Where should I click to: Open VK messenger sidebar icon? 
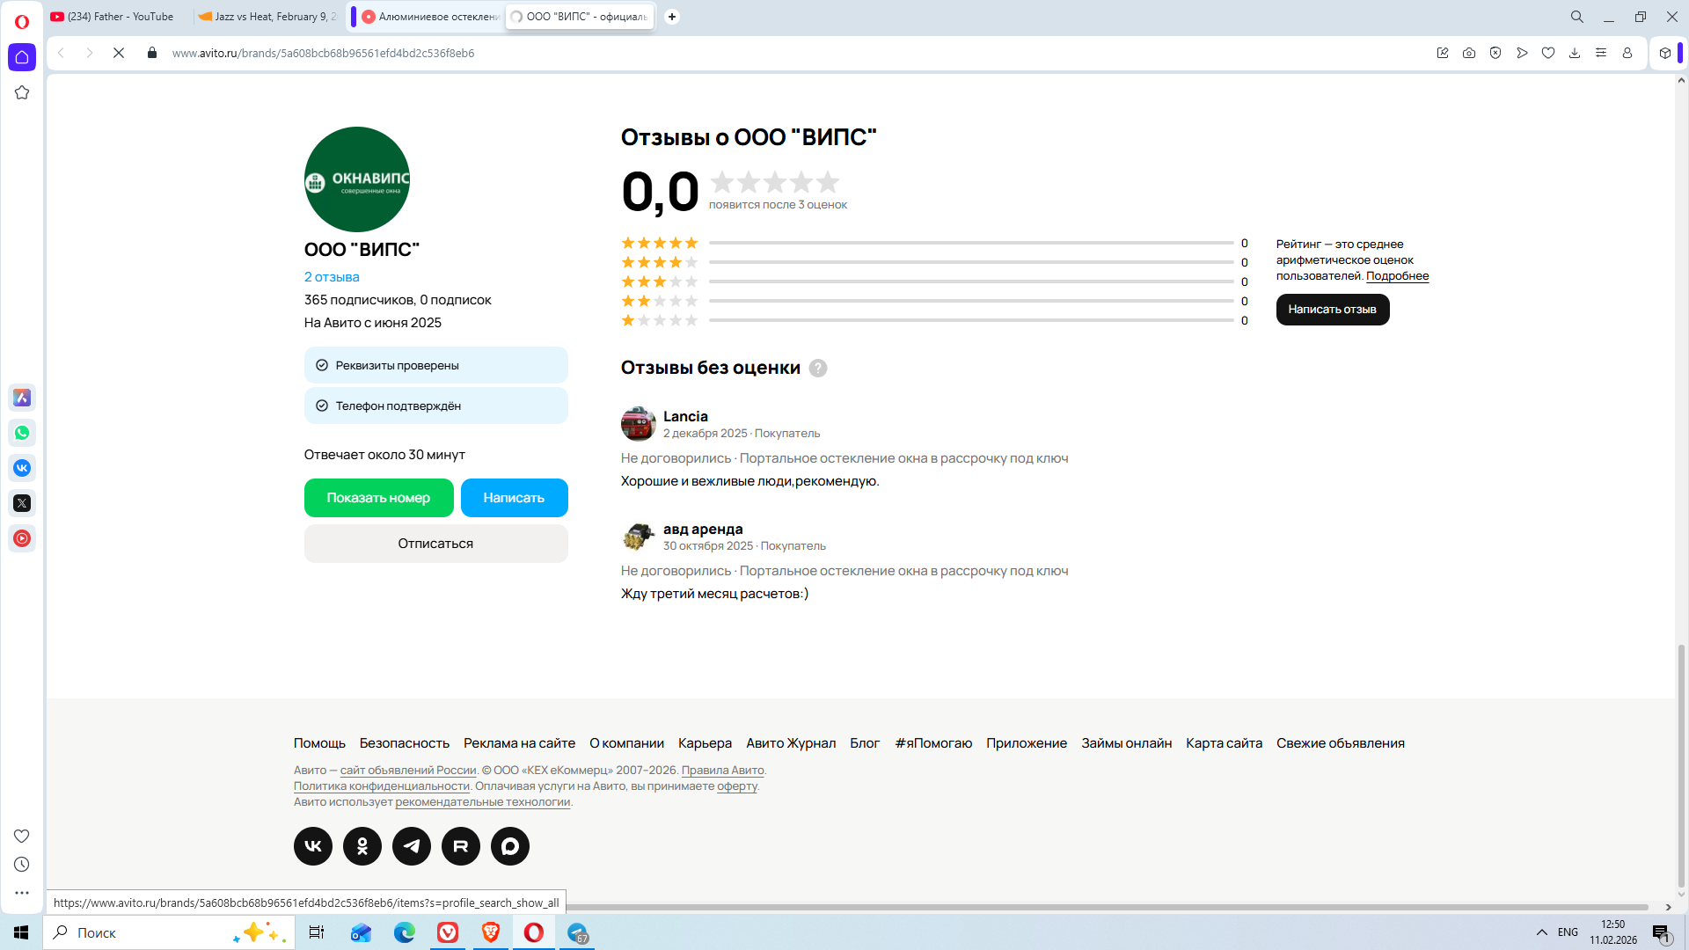(x=22, y=468)
